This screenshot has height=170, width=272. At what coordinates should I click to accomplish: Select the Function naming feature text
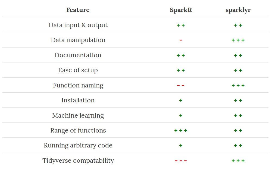click(78, 85)
